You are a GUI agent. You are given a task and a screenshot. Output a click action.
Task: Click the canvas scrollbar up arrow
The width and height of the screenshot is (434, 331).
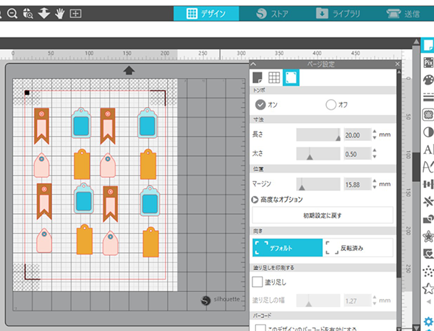tap(416, 42)
